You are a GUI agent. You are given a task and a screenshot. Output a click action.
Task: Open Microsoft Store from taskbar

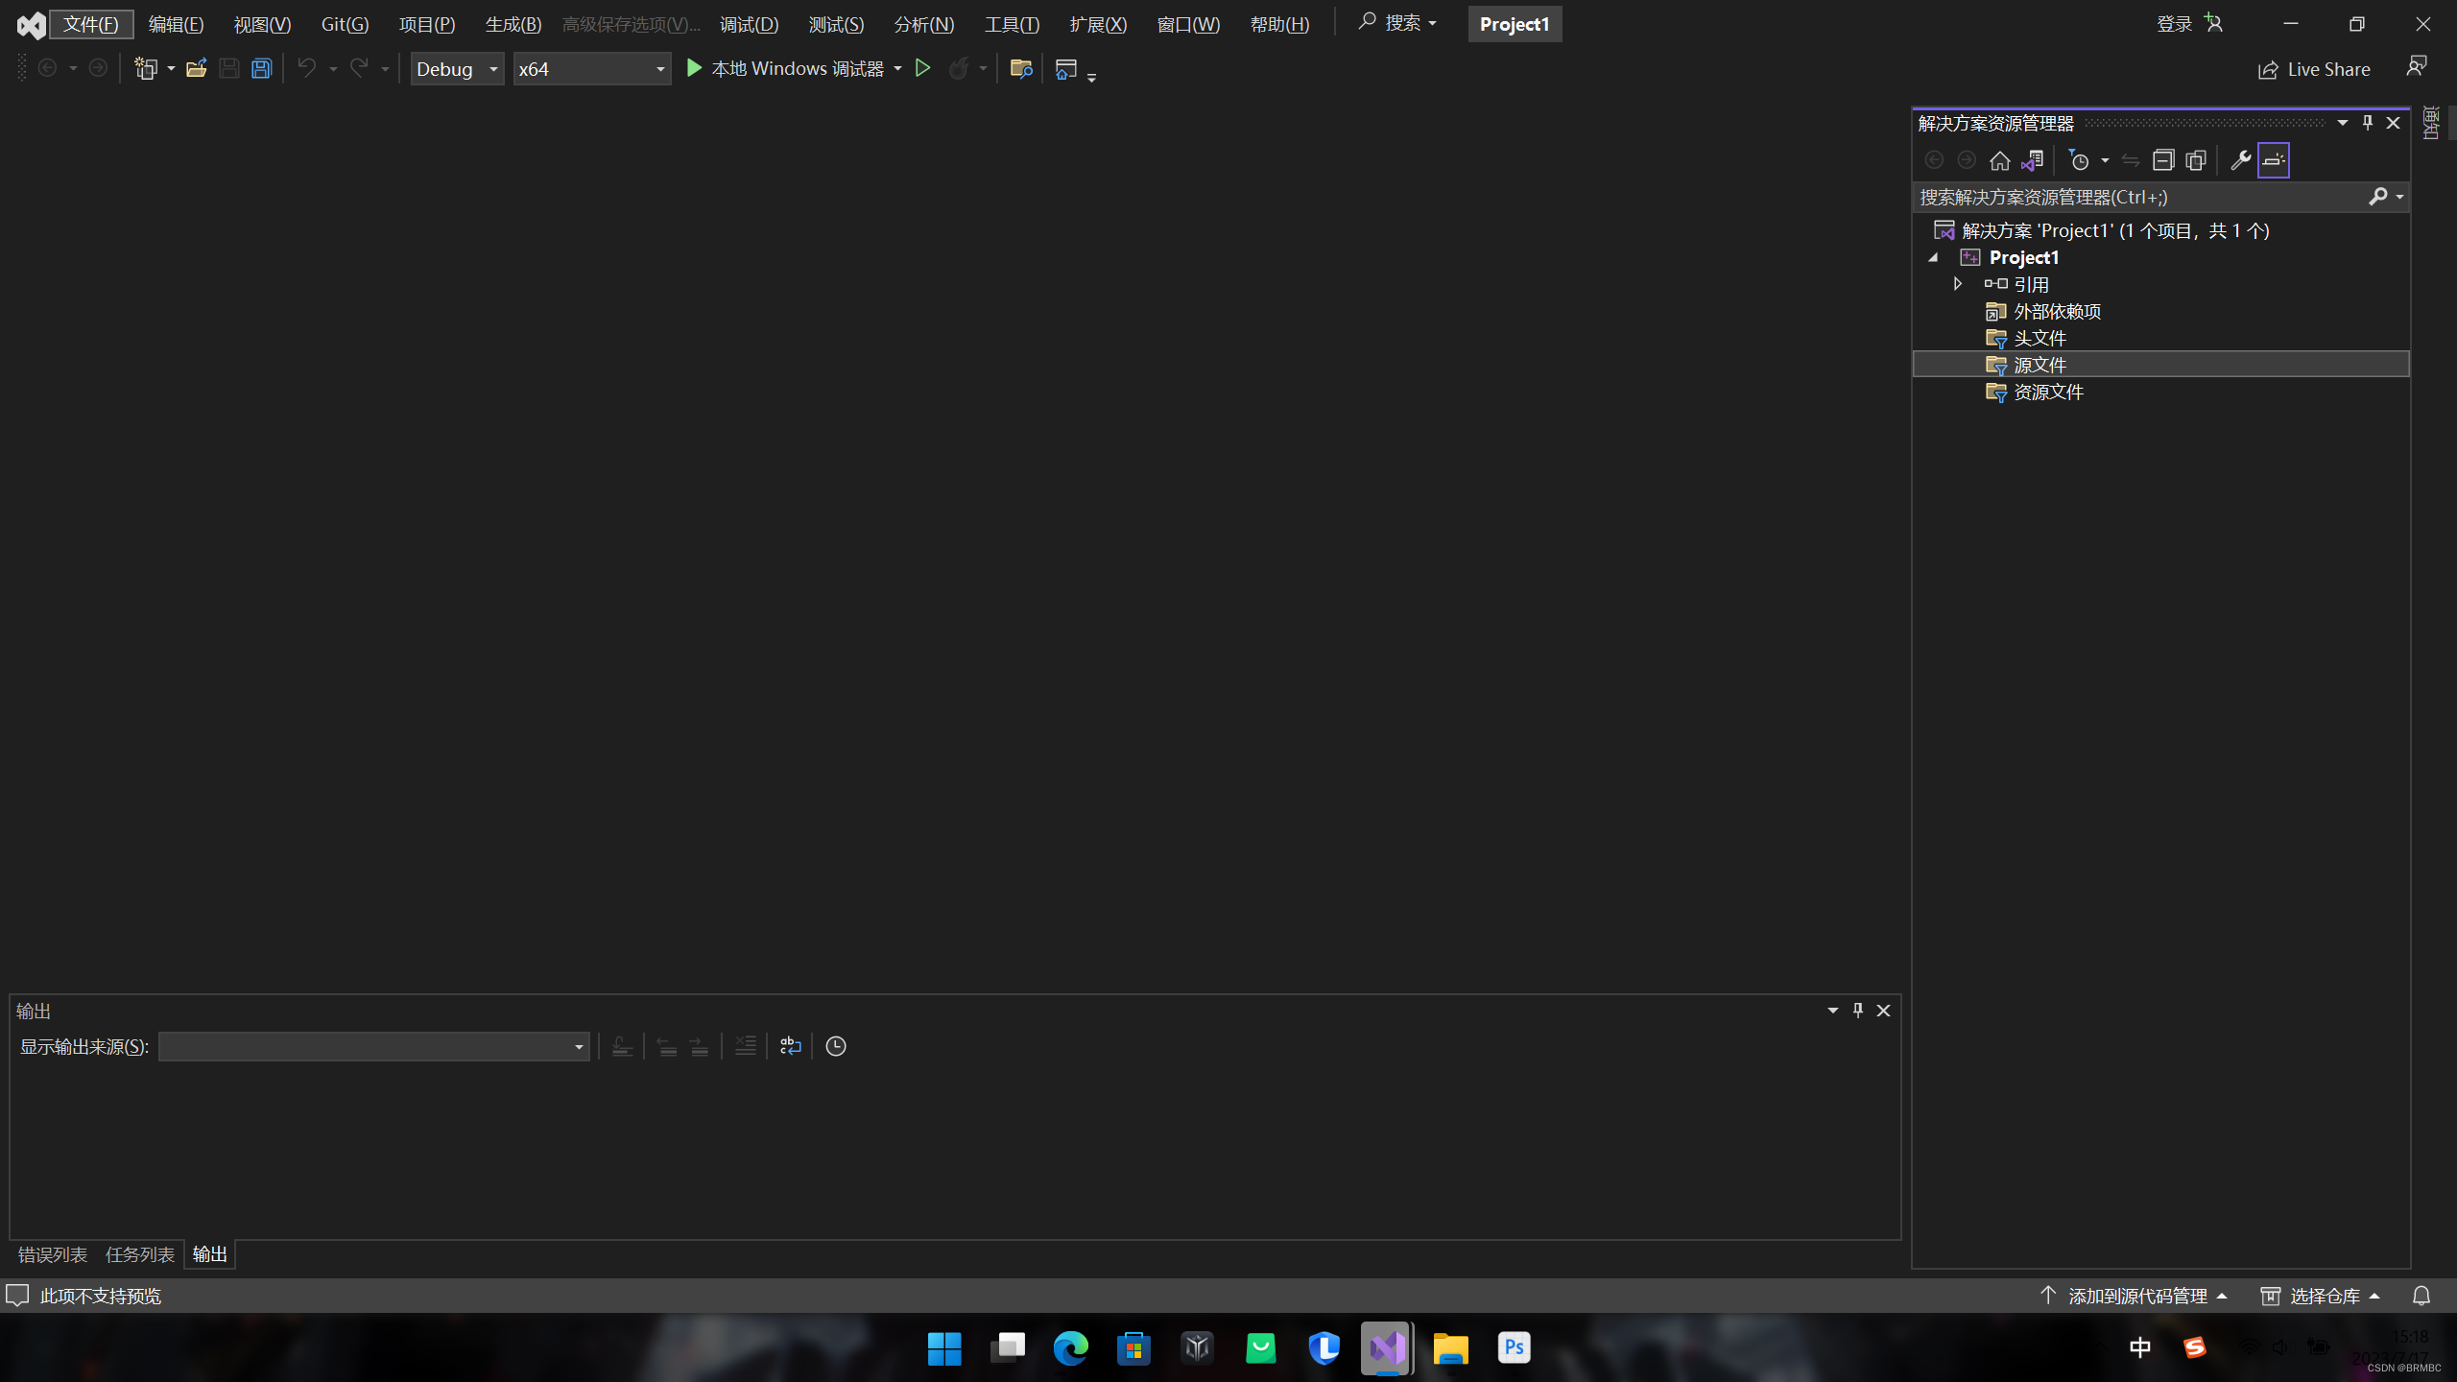1134,1348
